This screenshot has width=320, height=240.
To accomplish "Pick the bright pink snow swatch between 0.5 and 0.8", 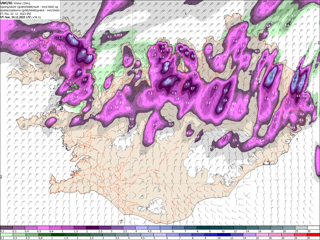I will coord(43,228).
